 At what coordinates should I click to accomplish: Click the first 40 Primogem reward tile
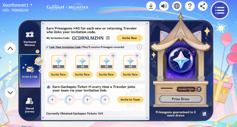click(x=58, y=62)
